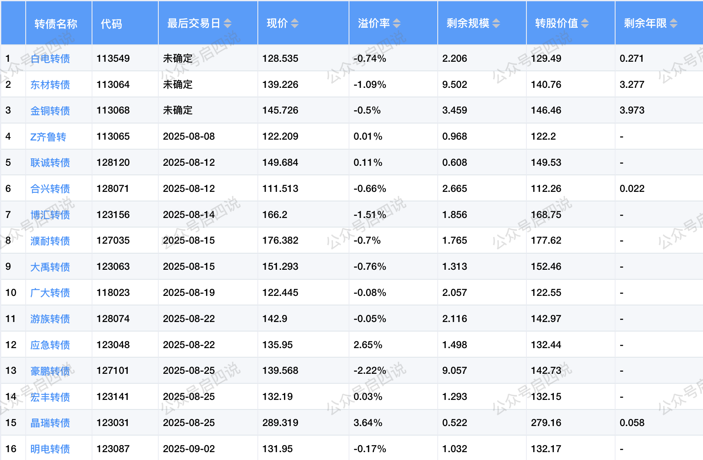The image size is (703, 460).
Task: Click the 大禹转债 link
Action: pyautogui.click(x=50, y=267)
